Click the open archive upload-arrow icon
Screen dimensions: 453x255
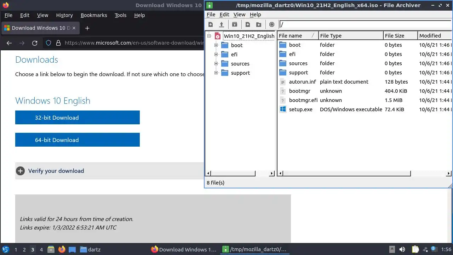click(222, 24)
